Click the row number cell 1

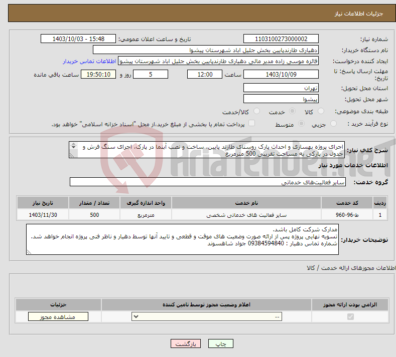point(380,215)
